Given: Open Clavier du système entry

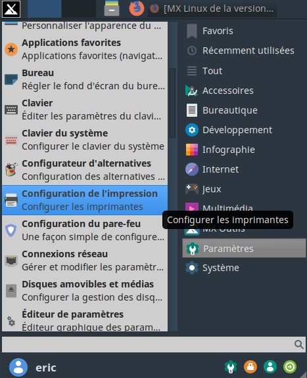Looking at the screenshot, I should click(85, 140).
